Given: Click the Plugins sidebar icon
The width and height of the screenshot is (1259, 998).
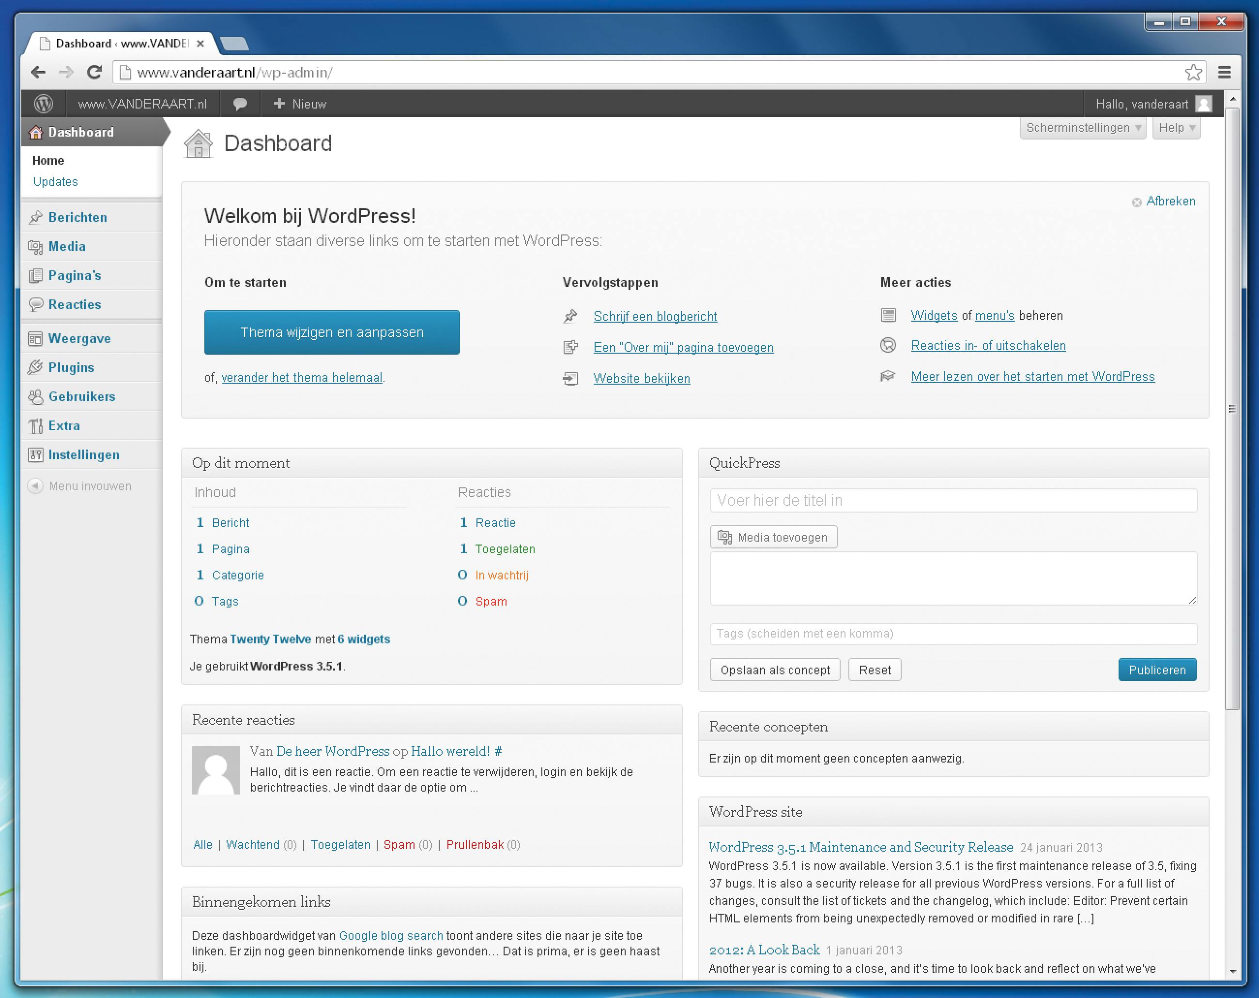Looking at the screenshot, I should click(36, 368).
